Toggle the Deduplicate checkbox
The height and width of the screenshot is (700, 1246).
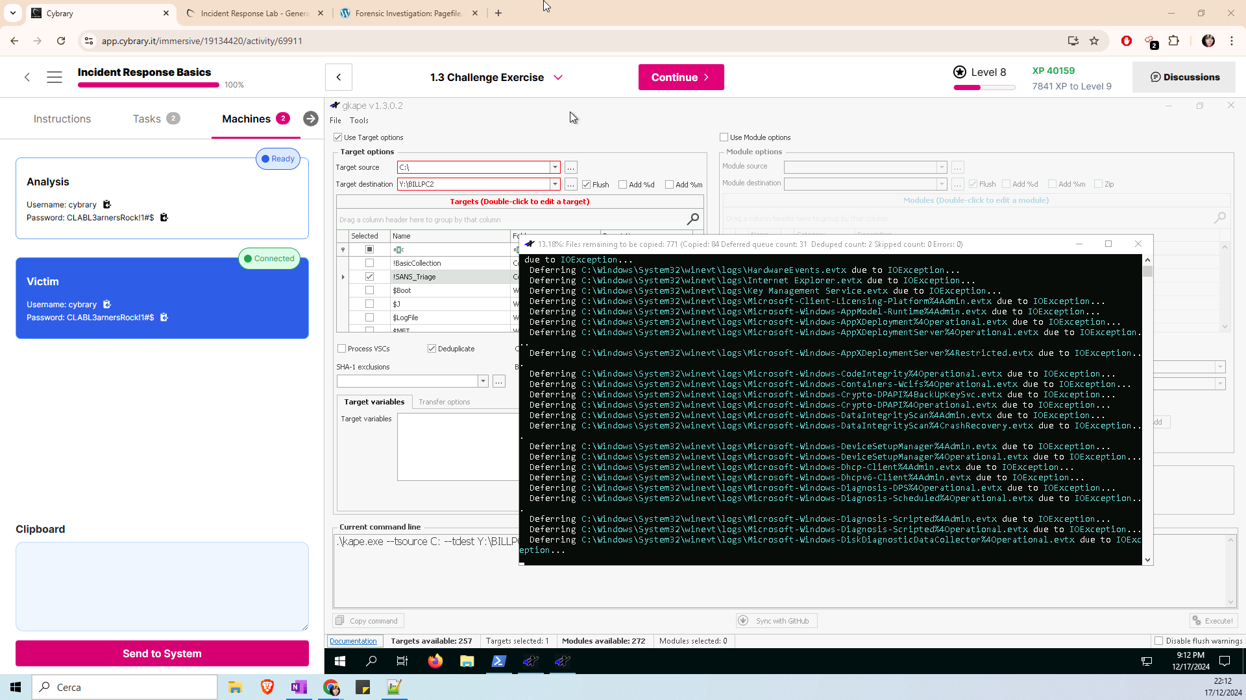432,349
